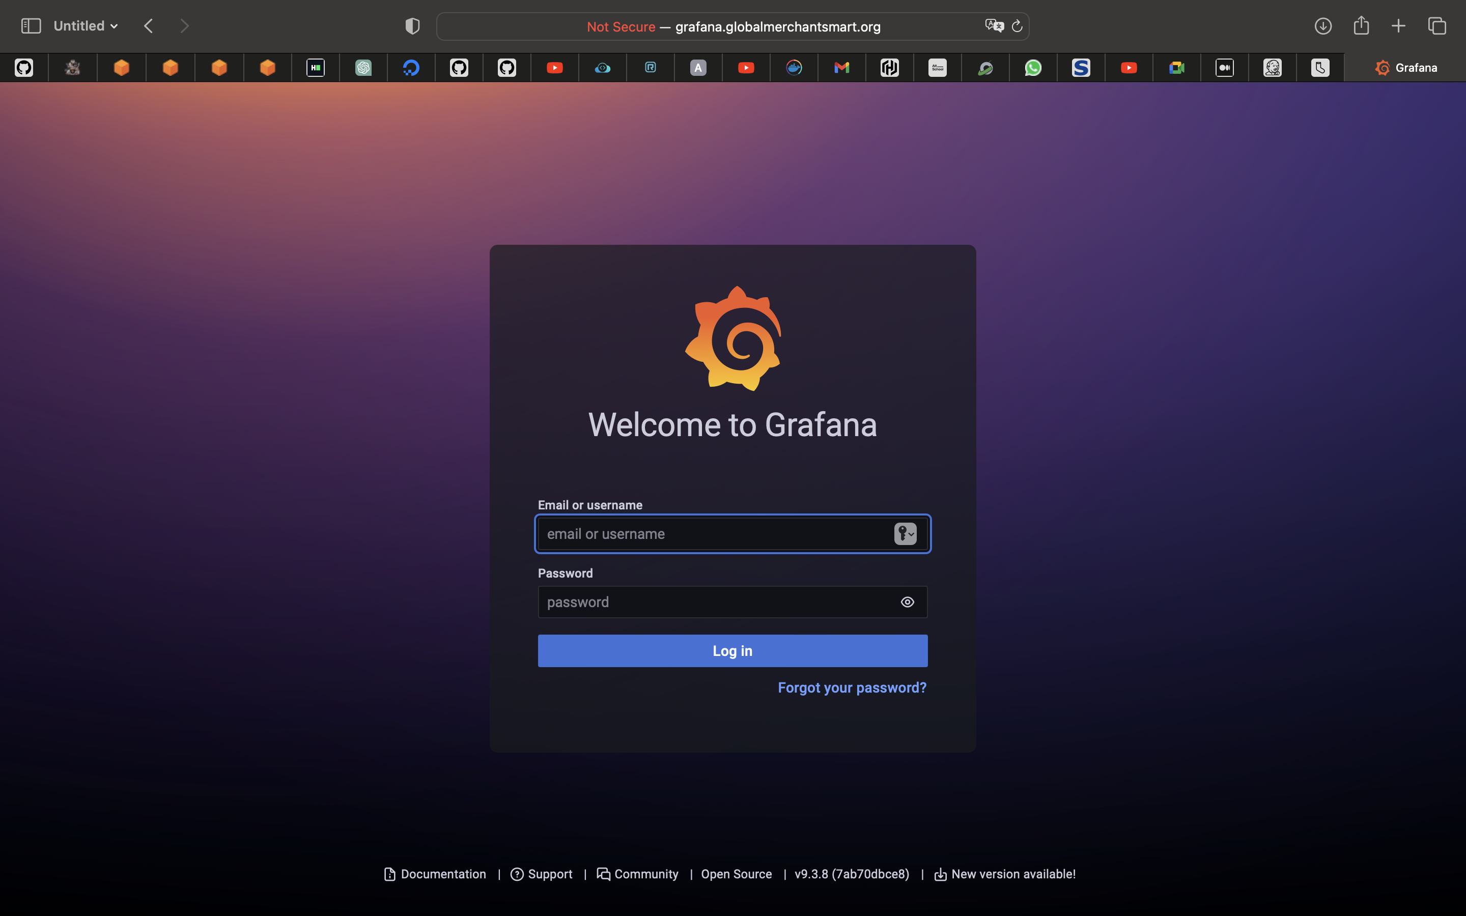The image size is (1466, 916).
Task: Open the Untitled tab group dropdown
Action: coord(86,26)
